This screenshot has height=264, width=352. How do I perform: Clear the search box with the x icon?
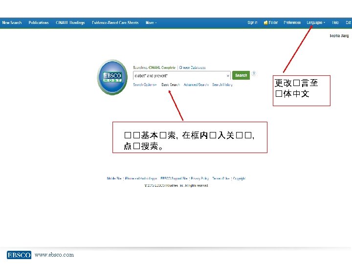tap(228, 76)
